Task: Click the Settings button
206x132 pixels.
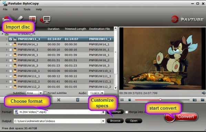Action: click(x=115, y=112)
